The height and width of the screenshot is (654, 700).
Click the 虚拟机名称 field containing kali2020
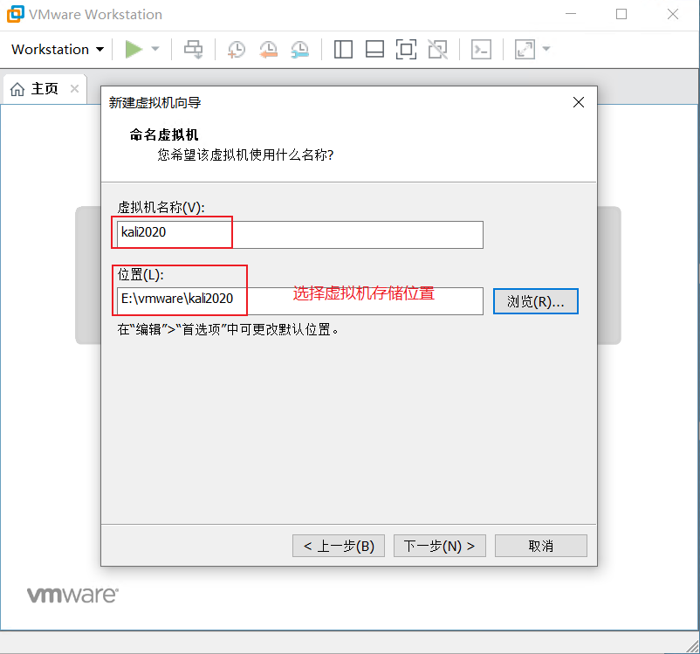(x=300, y=235)
